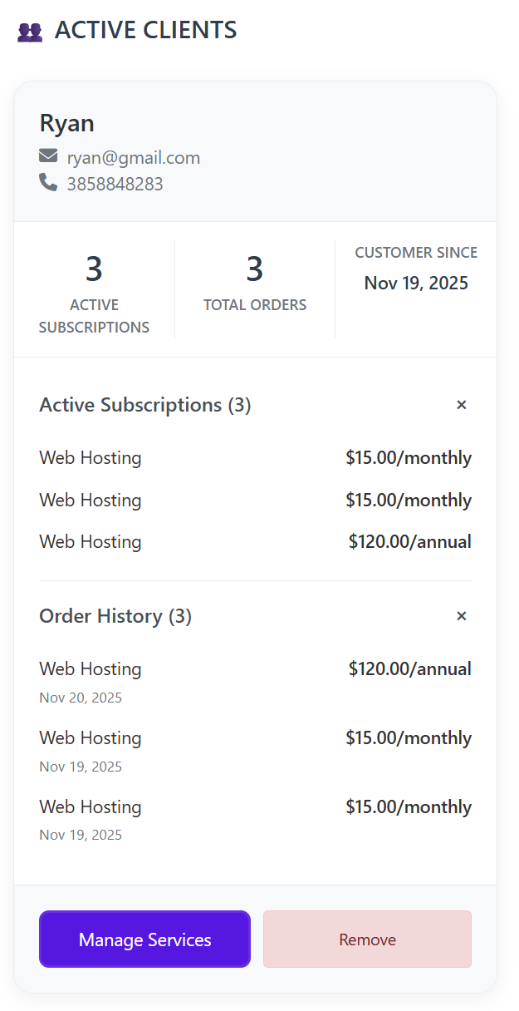Click the Active Subscriptions (3) heading
This screenshot has height=1011, width=519.
pyautogui.click(x=144, y=405)
